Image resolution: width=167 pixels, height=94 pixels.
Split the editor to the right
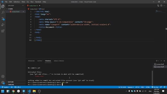pyautogui.click(x=161, y=5)
